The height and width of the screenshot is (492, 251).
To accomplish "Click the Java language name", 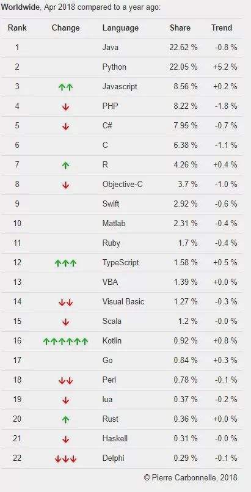I will pos(111,48).
